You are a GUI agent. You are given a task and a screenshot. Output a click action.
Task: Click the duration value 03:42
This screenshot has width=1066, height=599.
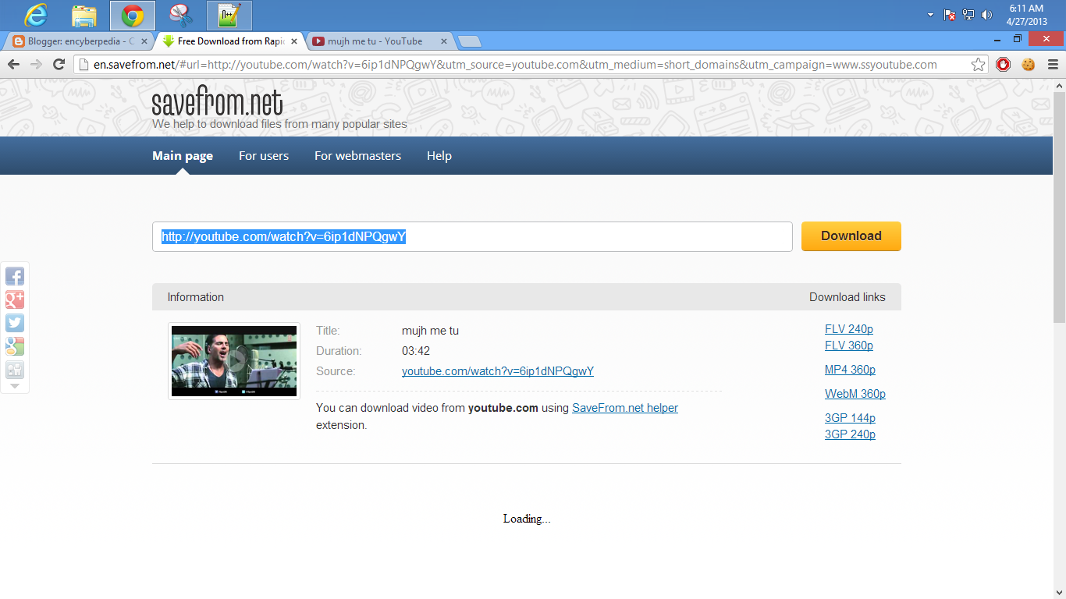[x=416, y=351]
